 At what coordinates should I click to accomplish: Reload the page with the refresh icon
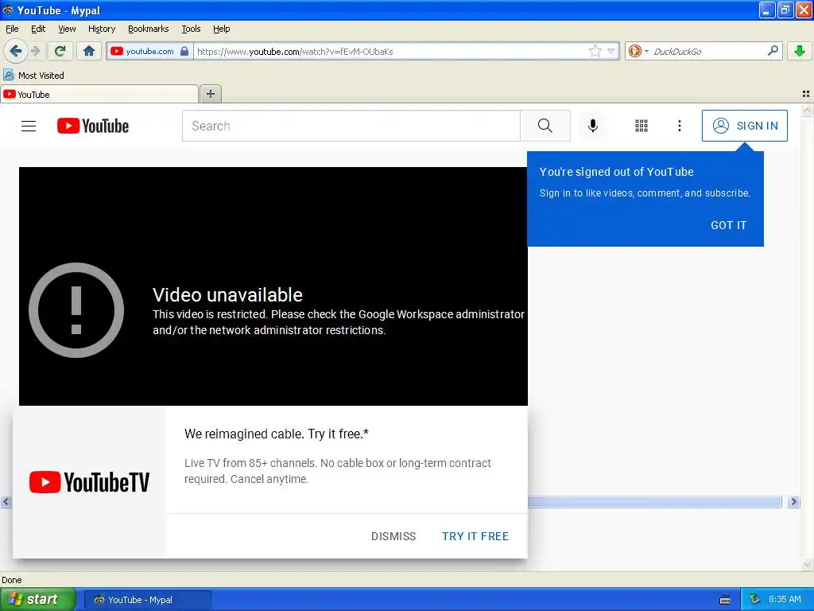(x=60, y=51)
